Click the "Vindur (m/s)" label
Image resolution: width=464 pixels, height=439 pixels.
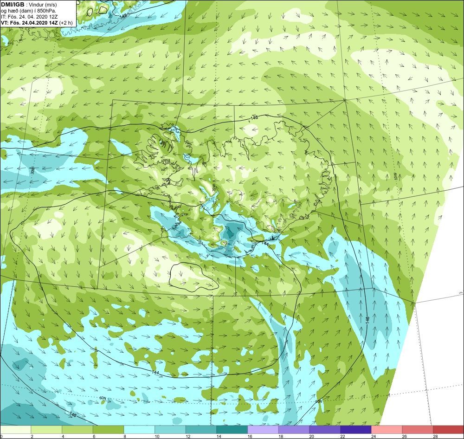click(x=43, y=5)
